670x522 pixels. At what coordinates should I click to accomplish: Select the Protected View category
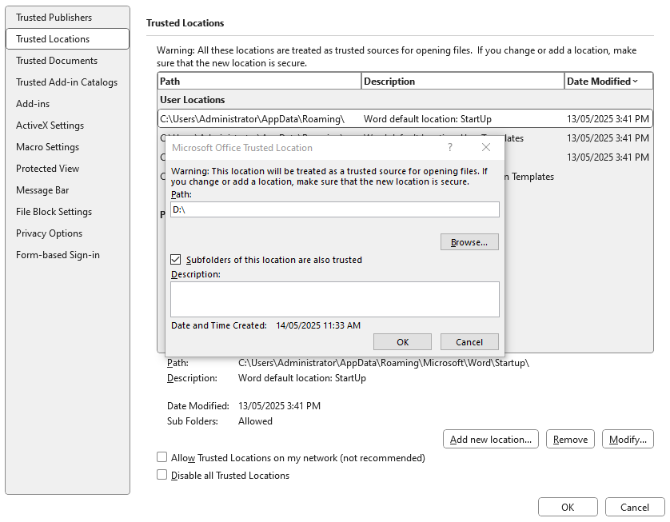[x=47, y=169]
